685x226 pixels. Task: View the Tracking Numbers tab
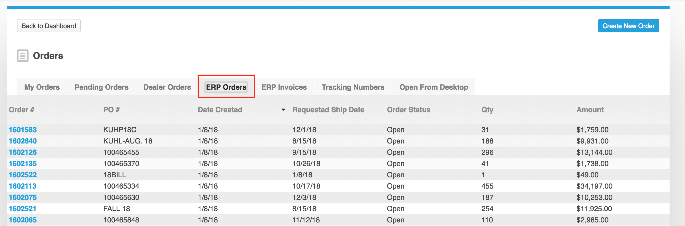click(x=353, y=87)
